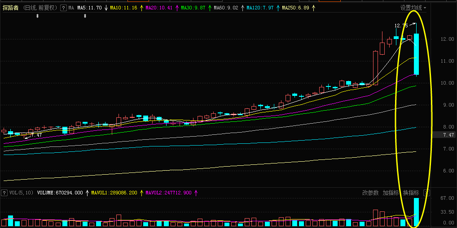This screenshot has width=457, height=228.
Task: Click the 12.75 high price marker
Action: (x=400, y=26)
